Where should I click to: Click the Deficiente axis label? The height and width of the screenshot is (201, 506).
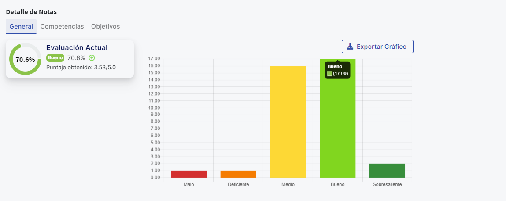pyautogui.click(x=238, y=185)
